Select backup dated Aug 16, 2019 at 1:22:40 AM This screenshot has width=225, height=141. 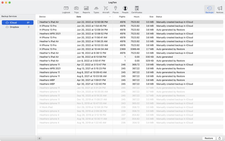130,123
